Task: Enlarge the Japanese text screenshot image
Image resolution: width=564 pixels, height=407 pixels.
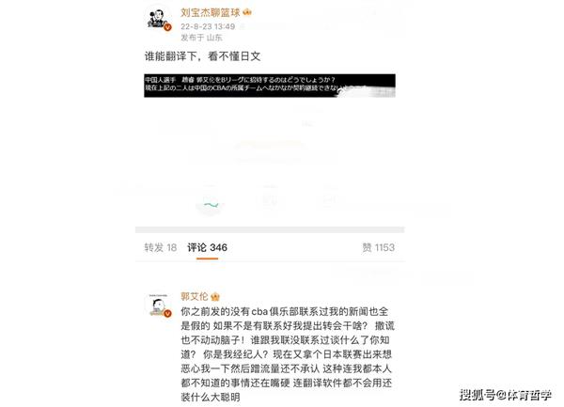Action: coord(270,86)
